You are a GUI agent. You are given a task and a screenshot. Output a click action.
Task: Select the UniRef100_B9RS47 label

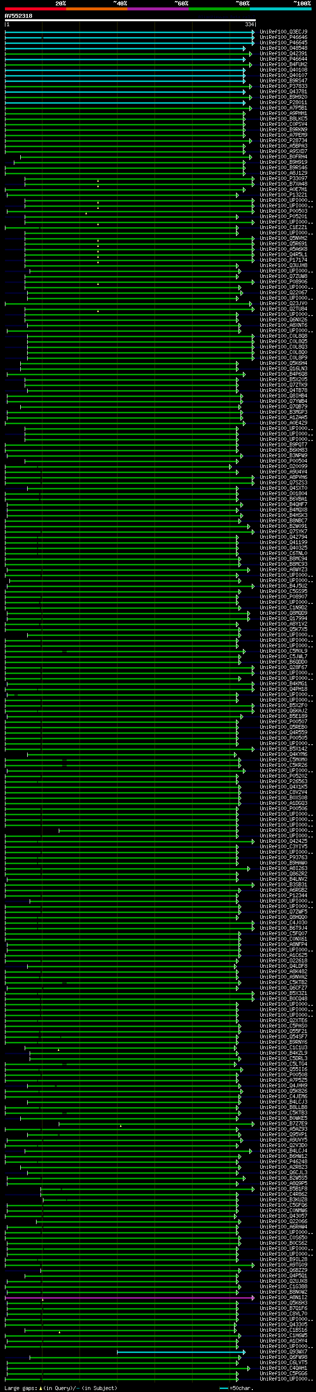pyautogui.click(x=283, y=80)
